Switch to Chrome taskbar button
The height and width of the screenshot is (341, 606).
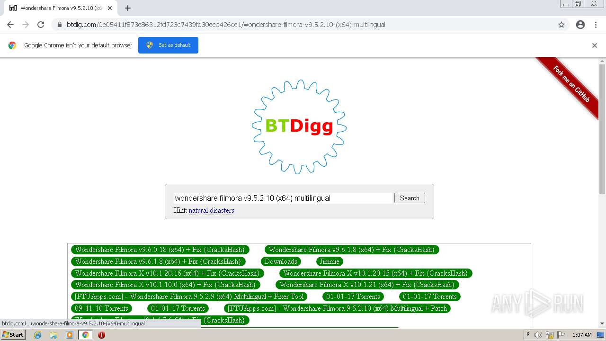click(x=85, y=335)
